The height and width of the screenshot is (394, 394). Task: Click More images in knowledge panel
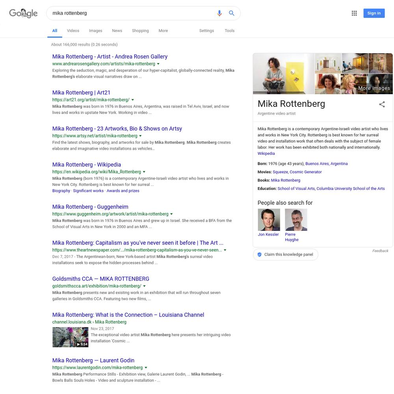point(374,88)
